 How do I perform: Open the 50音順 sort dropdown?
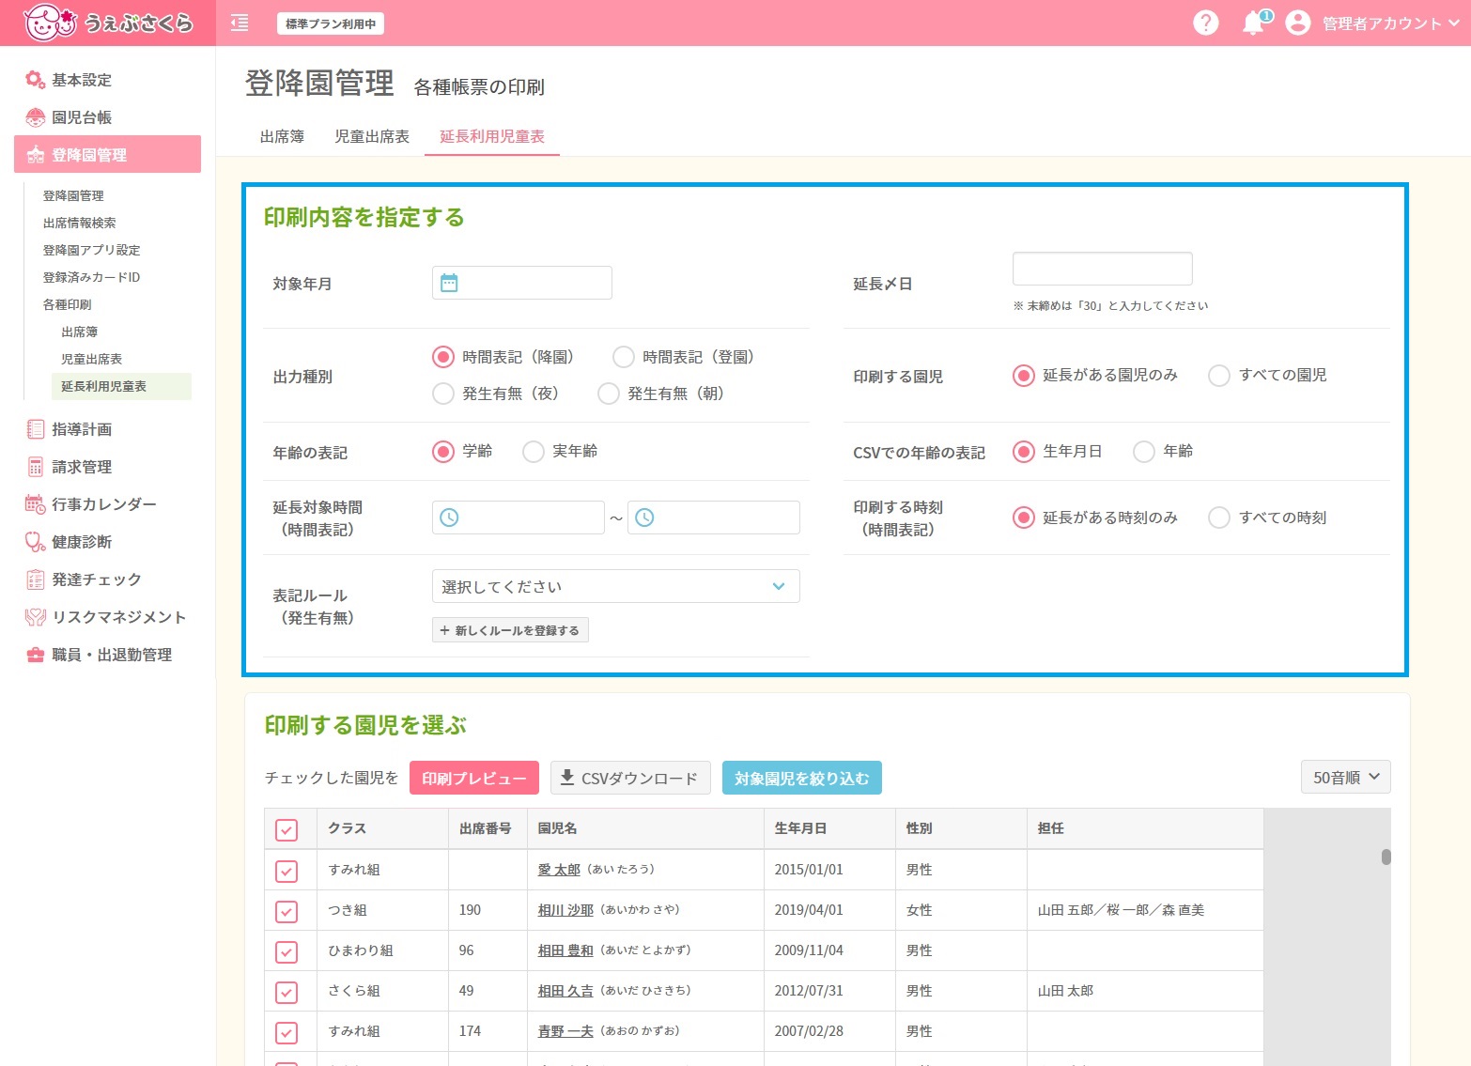coord(1345,778)
